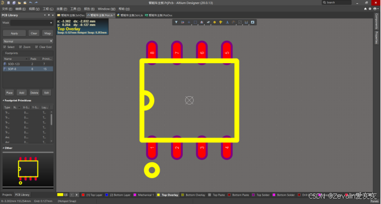Click the Magnify button
This screenshot has height=204, width=381.
[47, 33]
